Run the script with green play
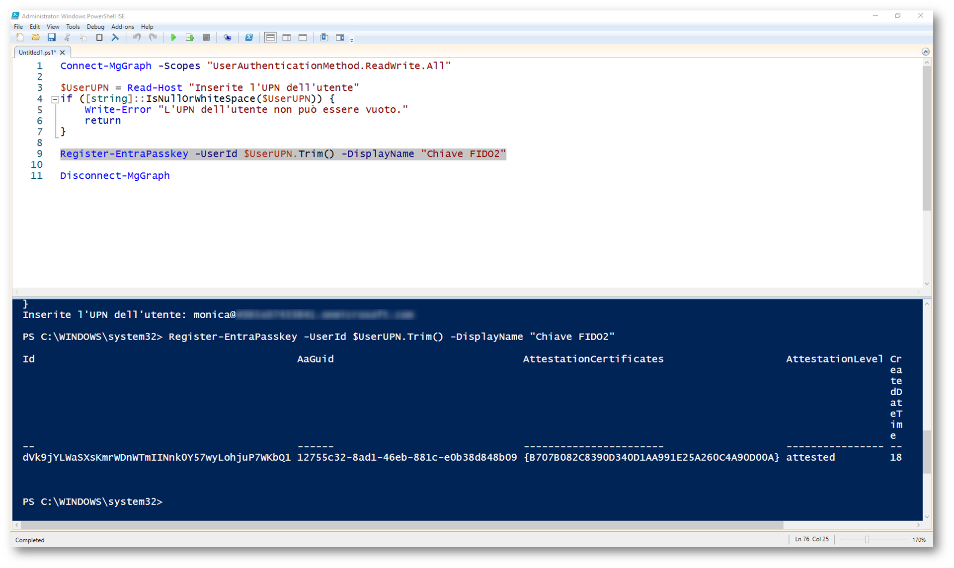954x568 pixels. coord(173,38)
